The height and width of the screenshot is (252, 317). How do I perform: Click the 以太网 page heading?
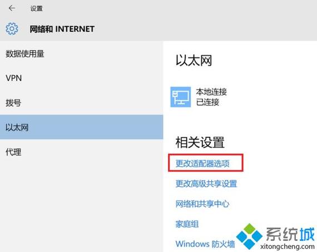tap(194, 60)
